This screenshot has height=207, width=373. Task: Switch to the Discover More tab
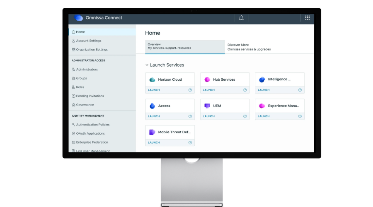click(x=249, y=47)
